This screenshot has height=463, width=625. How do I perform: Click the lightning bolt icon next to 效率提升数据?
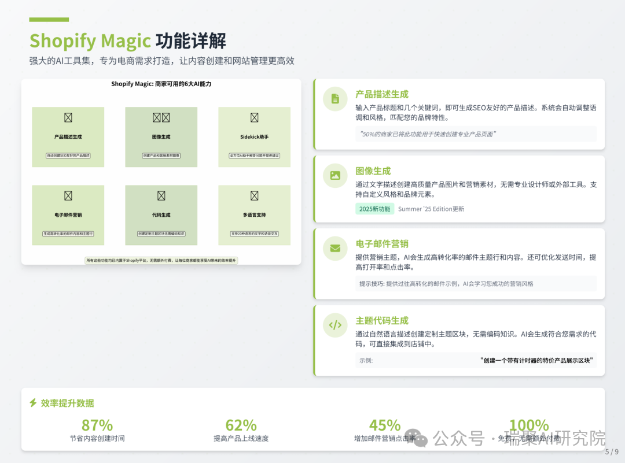click(x=33, y=403)
